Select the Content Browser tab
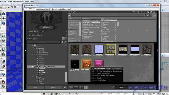The width and height of the screenshot is (169, 95). pos(30,9)
